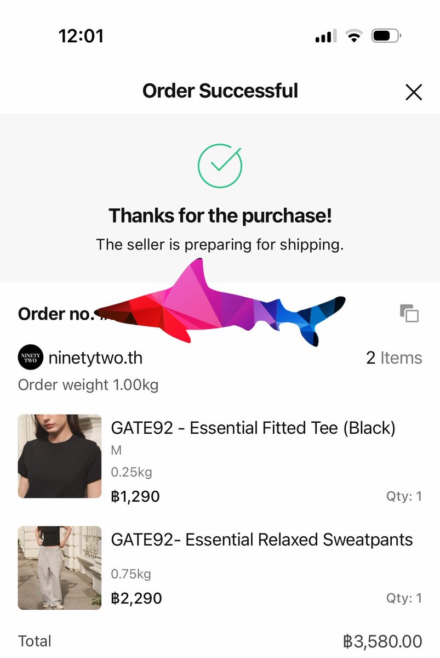This screenshot has width=440, height=658.
Task: Tap the ฿2,290 price of the sweatpants
Action: coord(136,598)
